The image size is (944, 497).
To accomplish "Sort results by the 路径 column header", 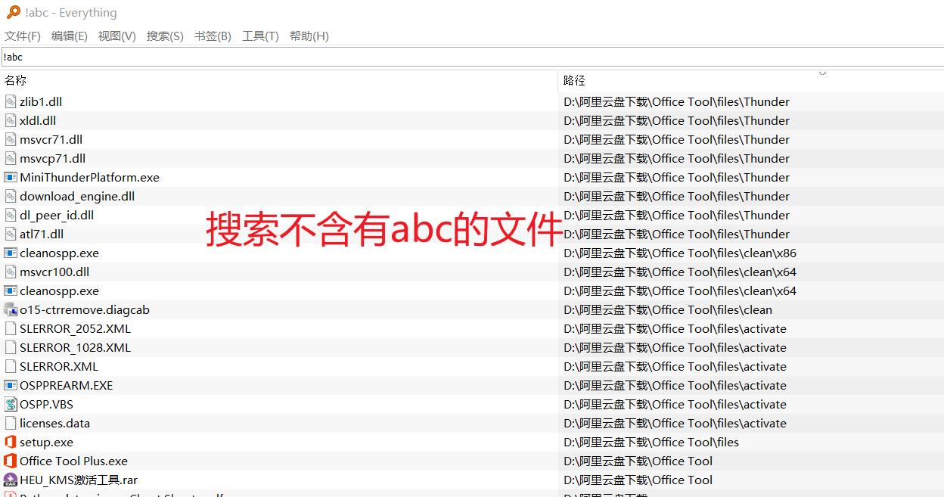I will point(751,80).
